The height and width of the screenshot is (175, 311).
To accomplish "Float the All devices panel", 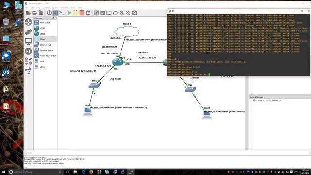I will 53,18.
